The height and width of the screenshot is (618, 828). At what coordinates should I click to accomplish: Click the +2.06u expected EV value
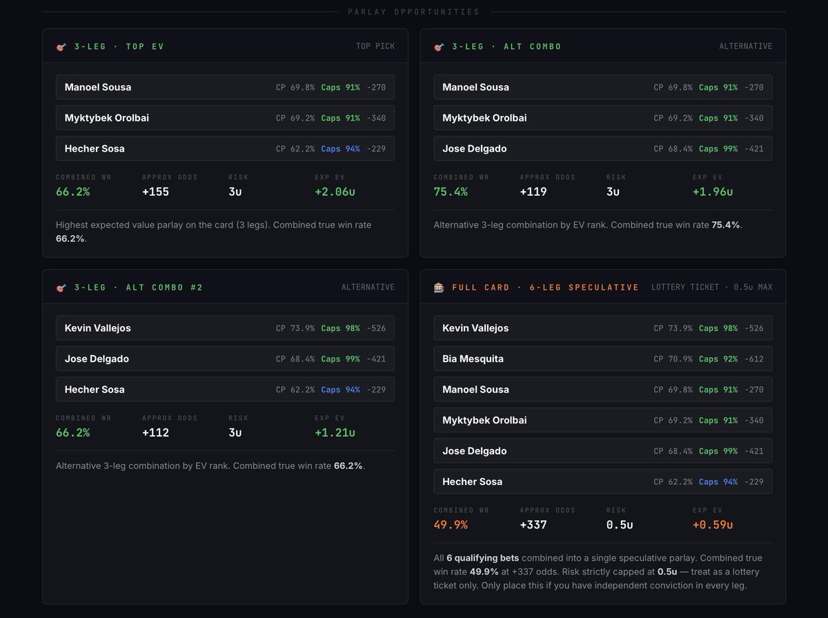point(335,192)
